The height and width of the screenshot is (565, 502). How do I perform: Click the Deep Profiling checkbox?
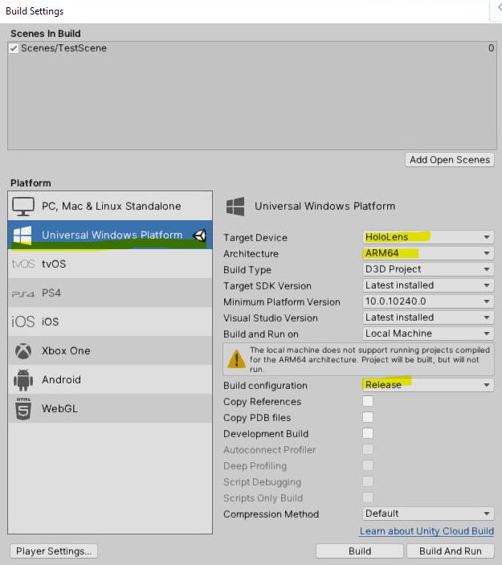[x=368, y=465]
